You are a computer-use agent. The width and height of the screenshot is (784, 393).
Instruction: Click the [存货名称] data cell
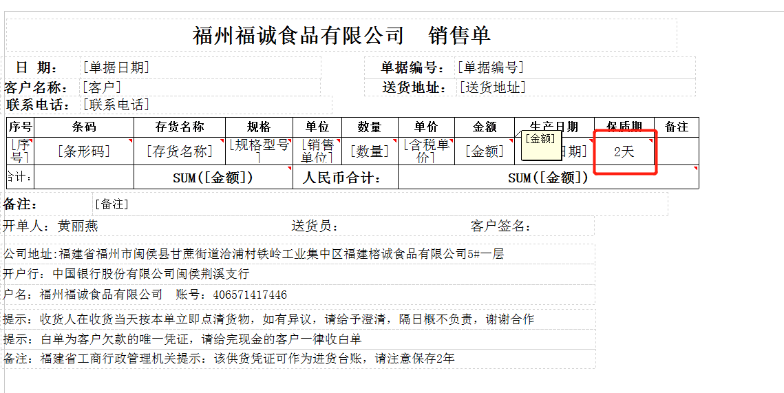[180, 151]
